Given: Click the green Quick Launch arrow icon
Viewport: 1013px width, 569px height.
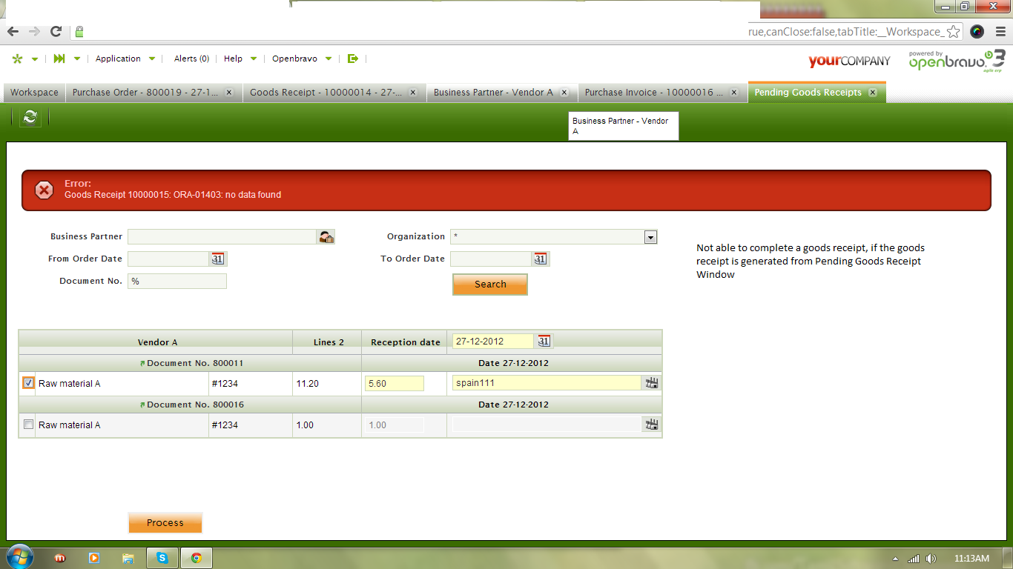Looking at the screenshot, I should 60,59.
